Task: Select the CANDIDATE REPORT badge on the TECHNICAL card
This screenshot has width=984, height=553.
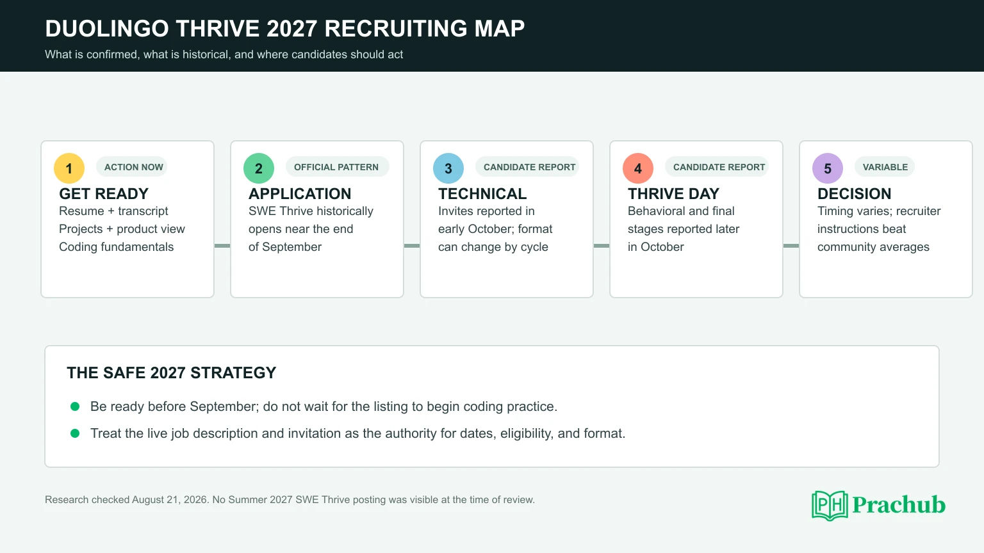Action: [527, 167]
